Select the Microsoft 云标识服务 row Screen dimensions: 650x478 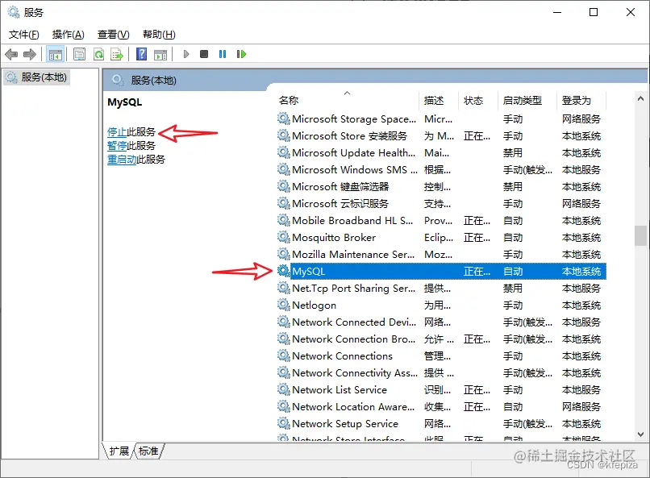coord(440,203)
